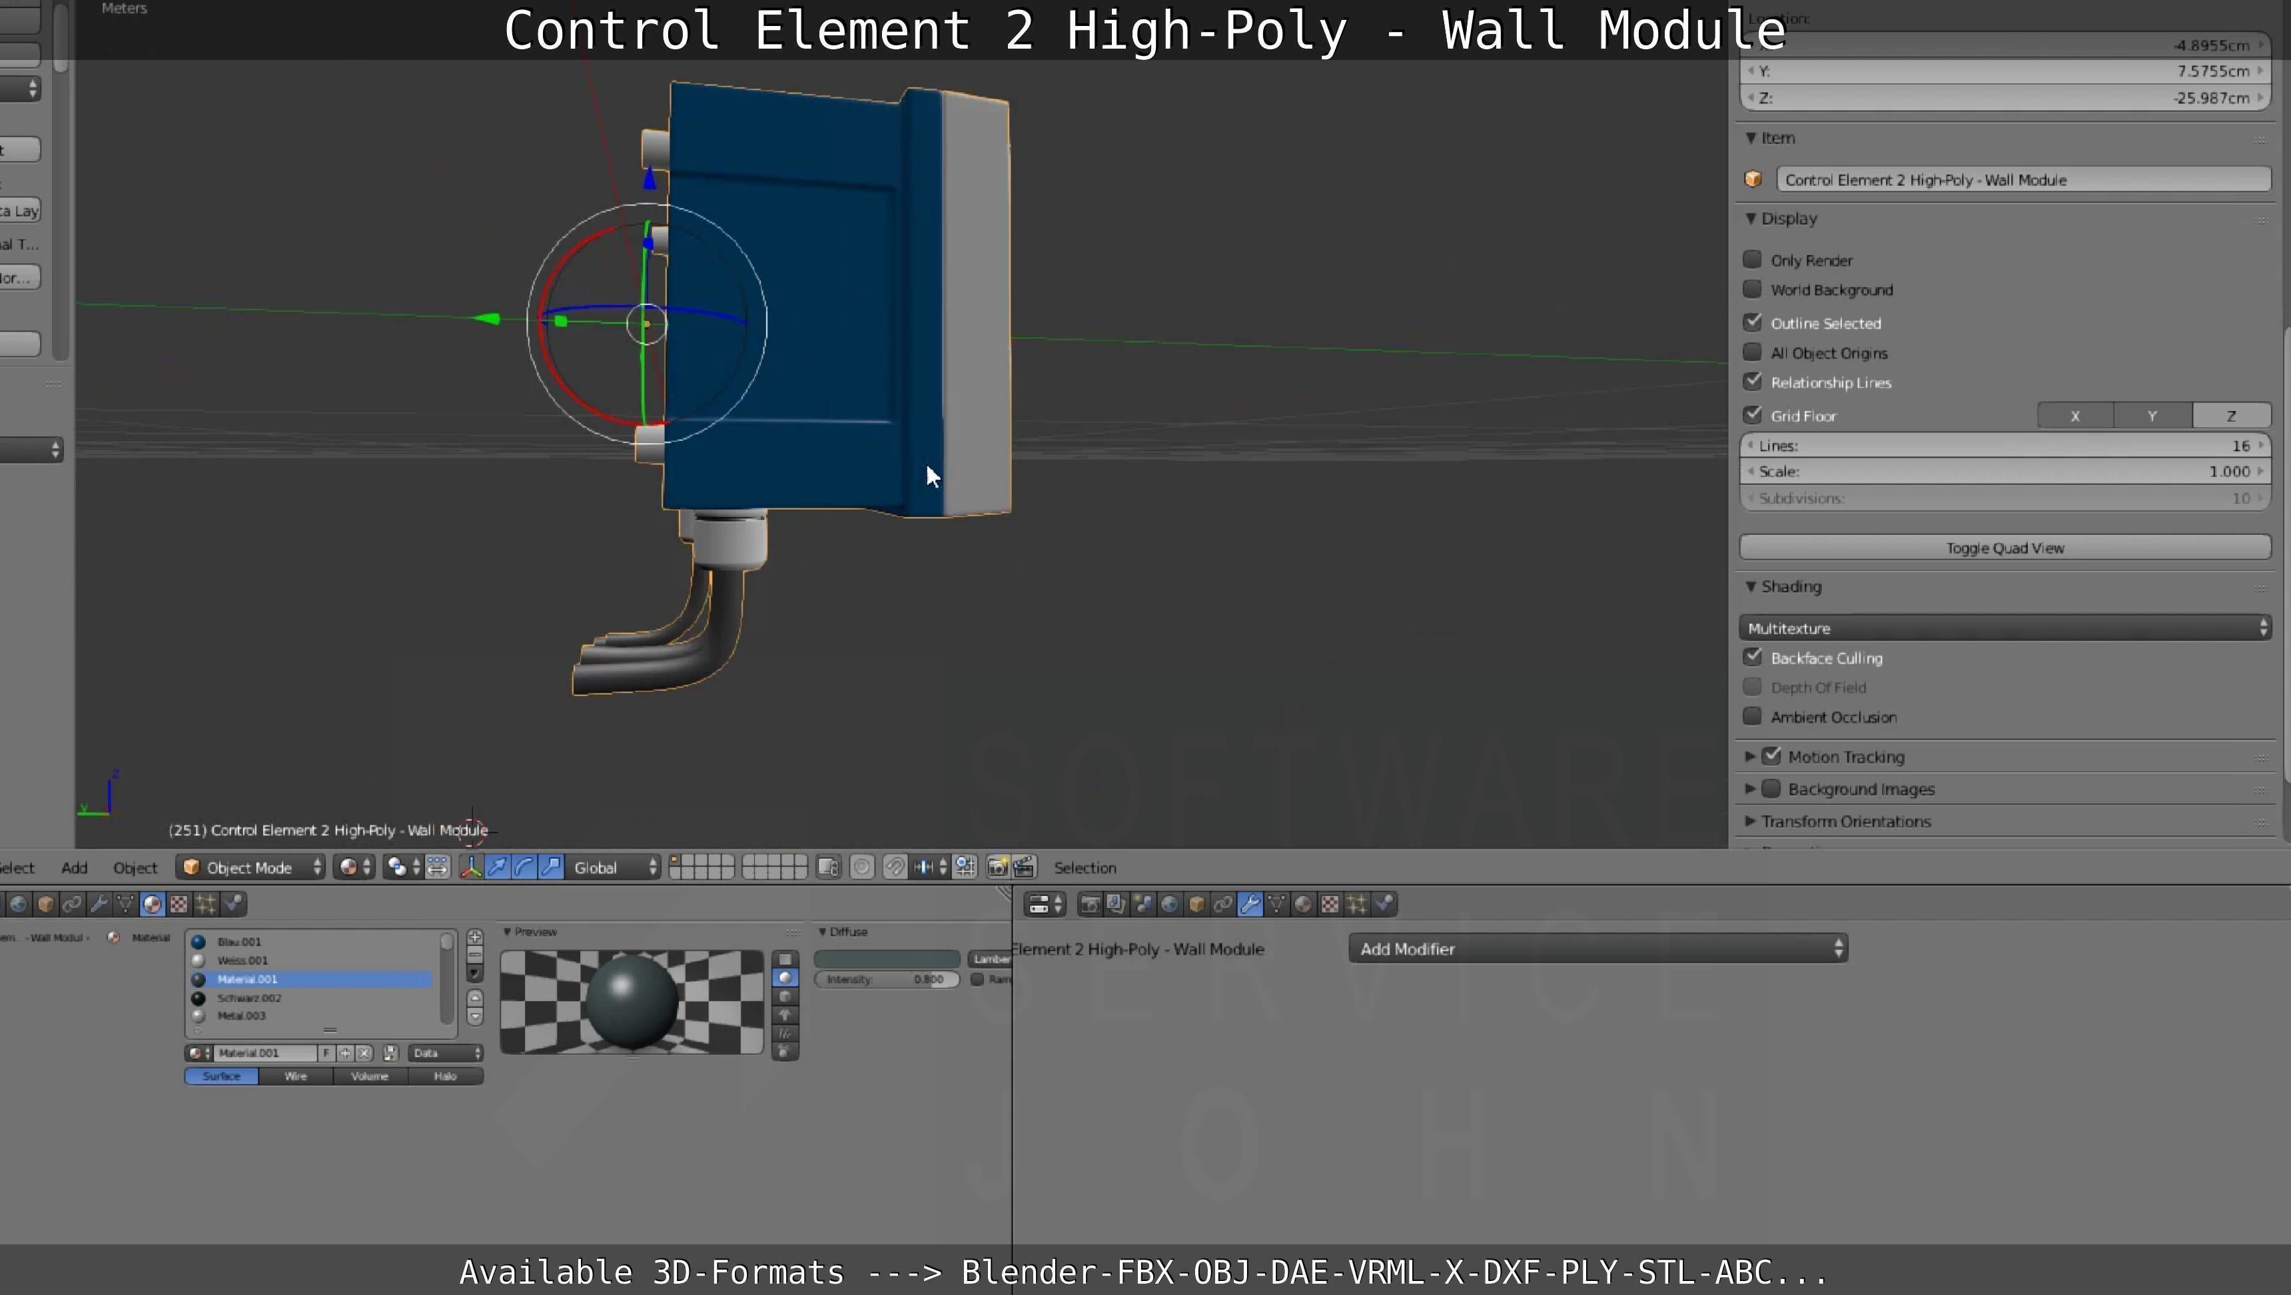Screen dimensions: 2291x1295
Task: Toggle grid floor Z axis button
Action: 2232,416
